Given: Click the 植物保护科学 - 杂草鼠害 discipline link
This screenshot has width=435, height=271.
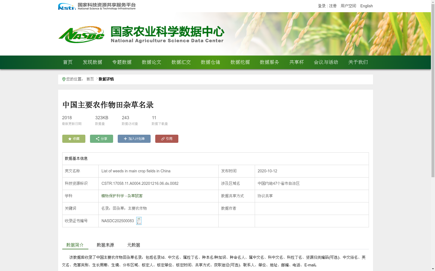Looking at the screenshot, I should coord(122,196).
